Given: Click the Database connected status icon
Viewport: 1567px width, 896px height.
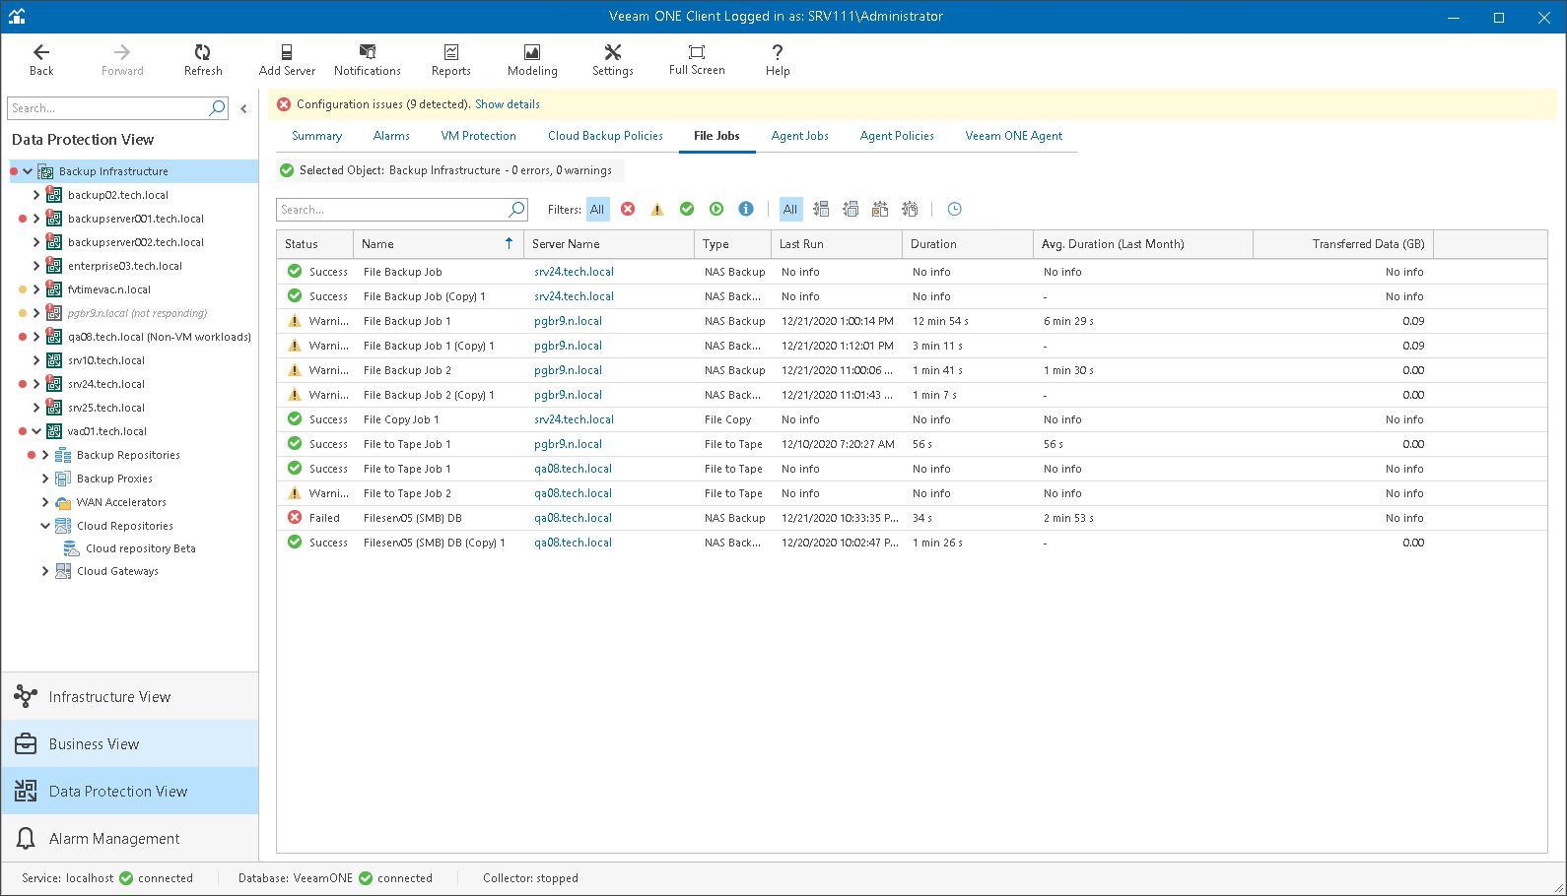Looking at the screenshot, I should click(x=366, y=878).
